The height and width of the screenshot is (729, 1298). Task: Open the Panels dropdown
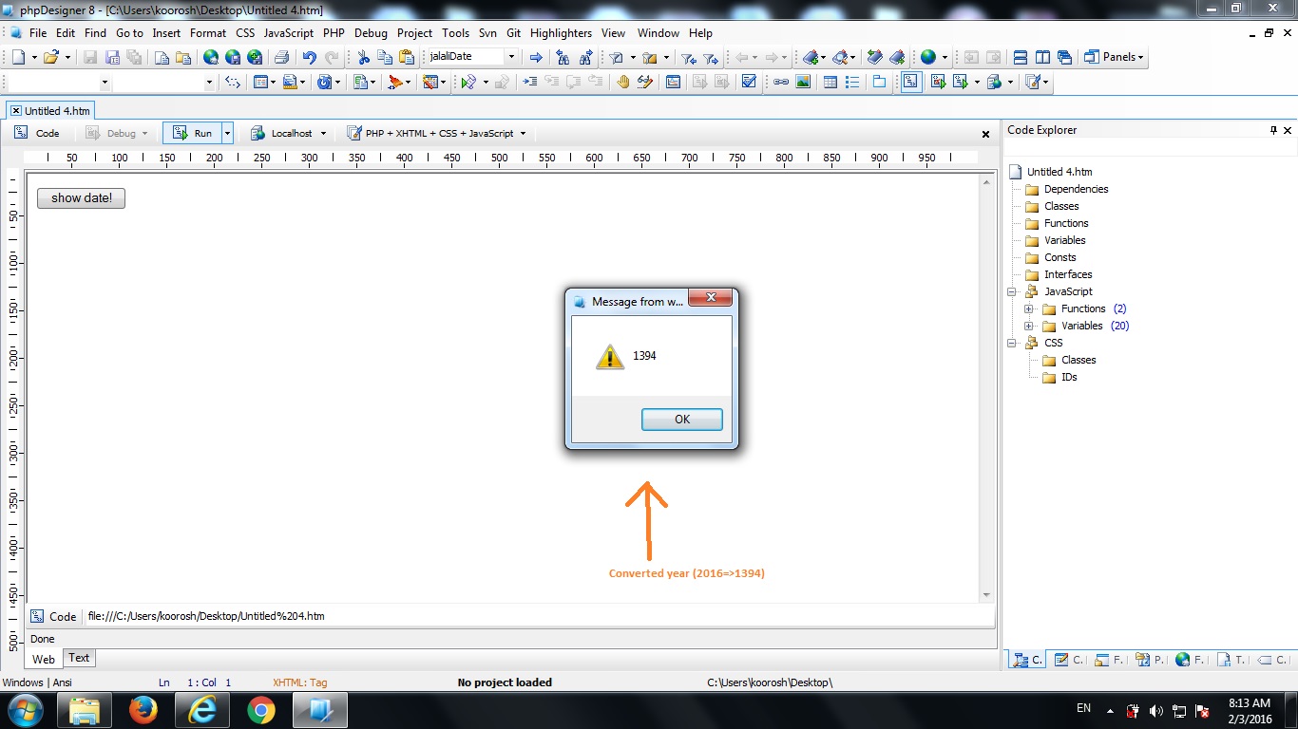pyautogui.click(x=1115, y=57)
